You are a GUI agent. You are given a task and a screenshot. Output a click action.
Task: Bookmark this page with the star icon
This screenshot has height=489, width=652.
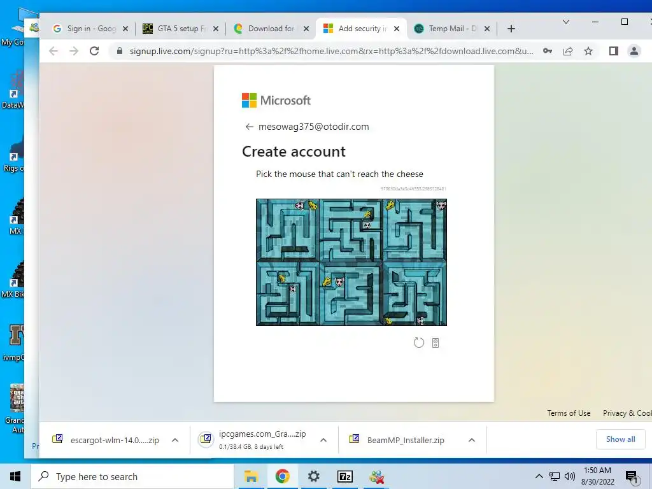588,51
